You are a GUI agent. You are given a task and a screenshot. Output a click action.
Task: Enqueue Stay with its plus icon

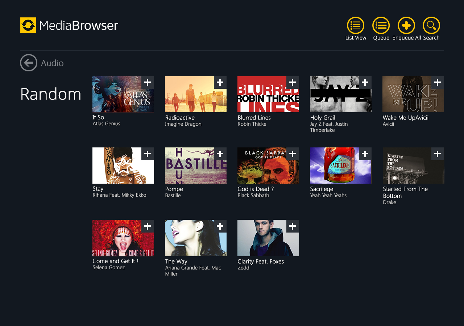[x=148, y=154]
